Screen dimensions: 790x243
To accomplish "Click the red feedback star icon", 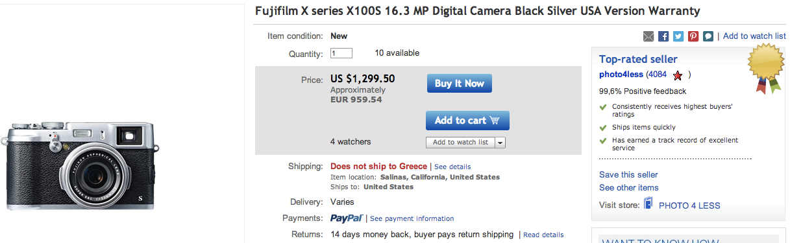I will coord(678,75).
